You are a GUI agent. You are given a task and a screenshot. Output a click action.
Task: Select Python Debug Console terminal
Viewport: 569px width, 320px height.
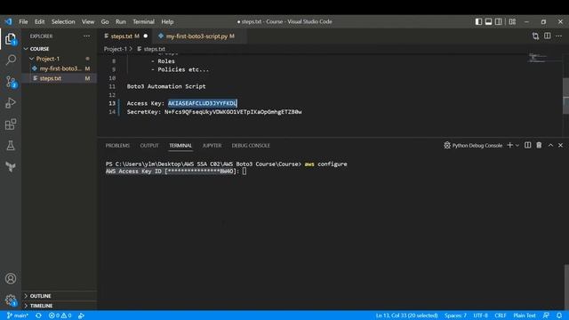[x=473, y=146]
